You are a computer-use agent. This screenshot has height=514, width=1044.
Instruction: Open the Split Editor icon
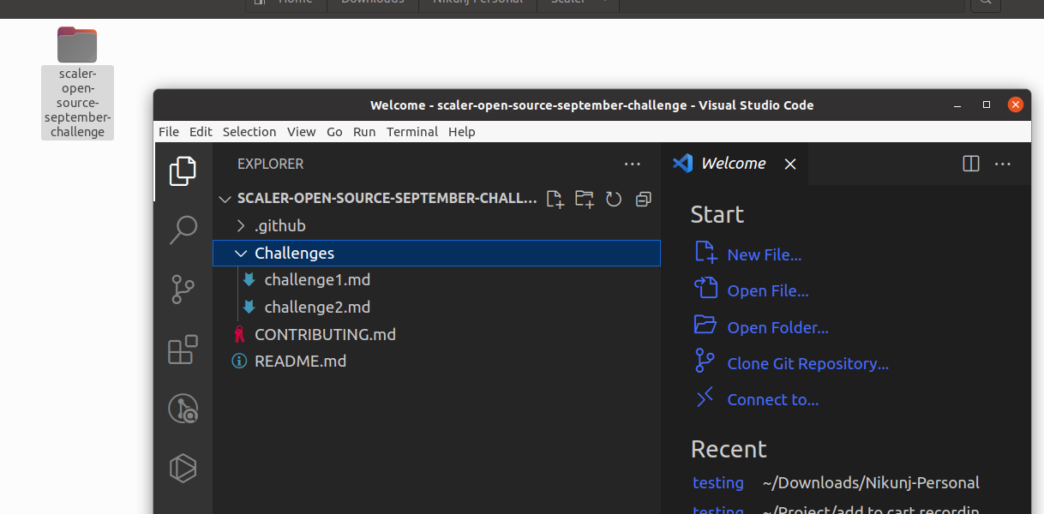tap(970, 163)
